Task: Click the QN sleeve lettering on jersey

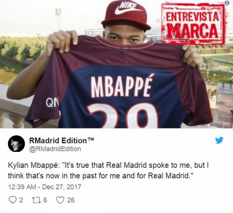Action: [x=52, y=103]
